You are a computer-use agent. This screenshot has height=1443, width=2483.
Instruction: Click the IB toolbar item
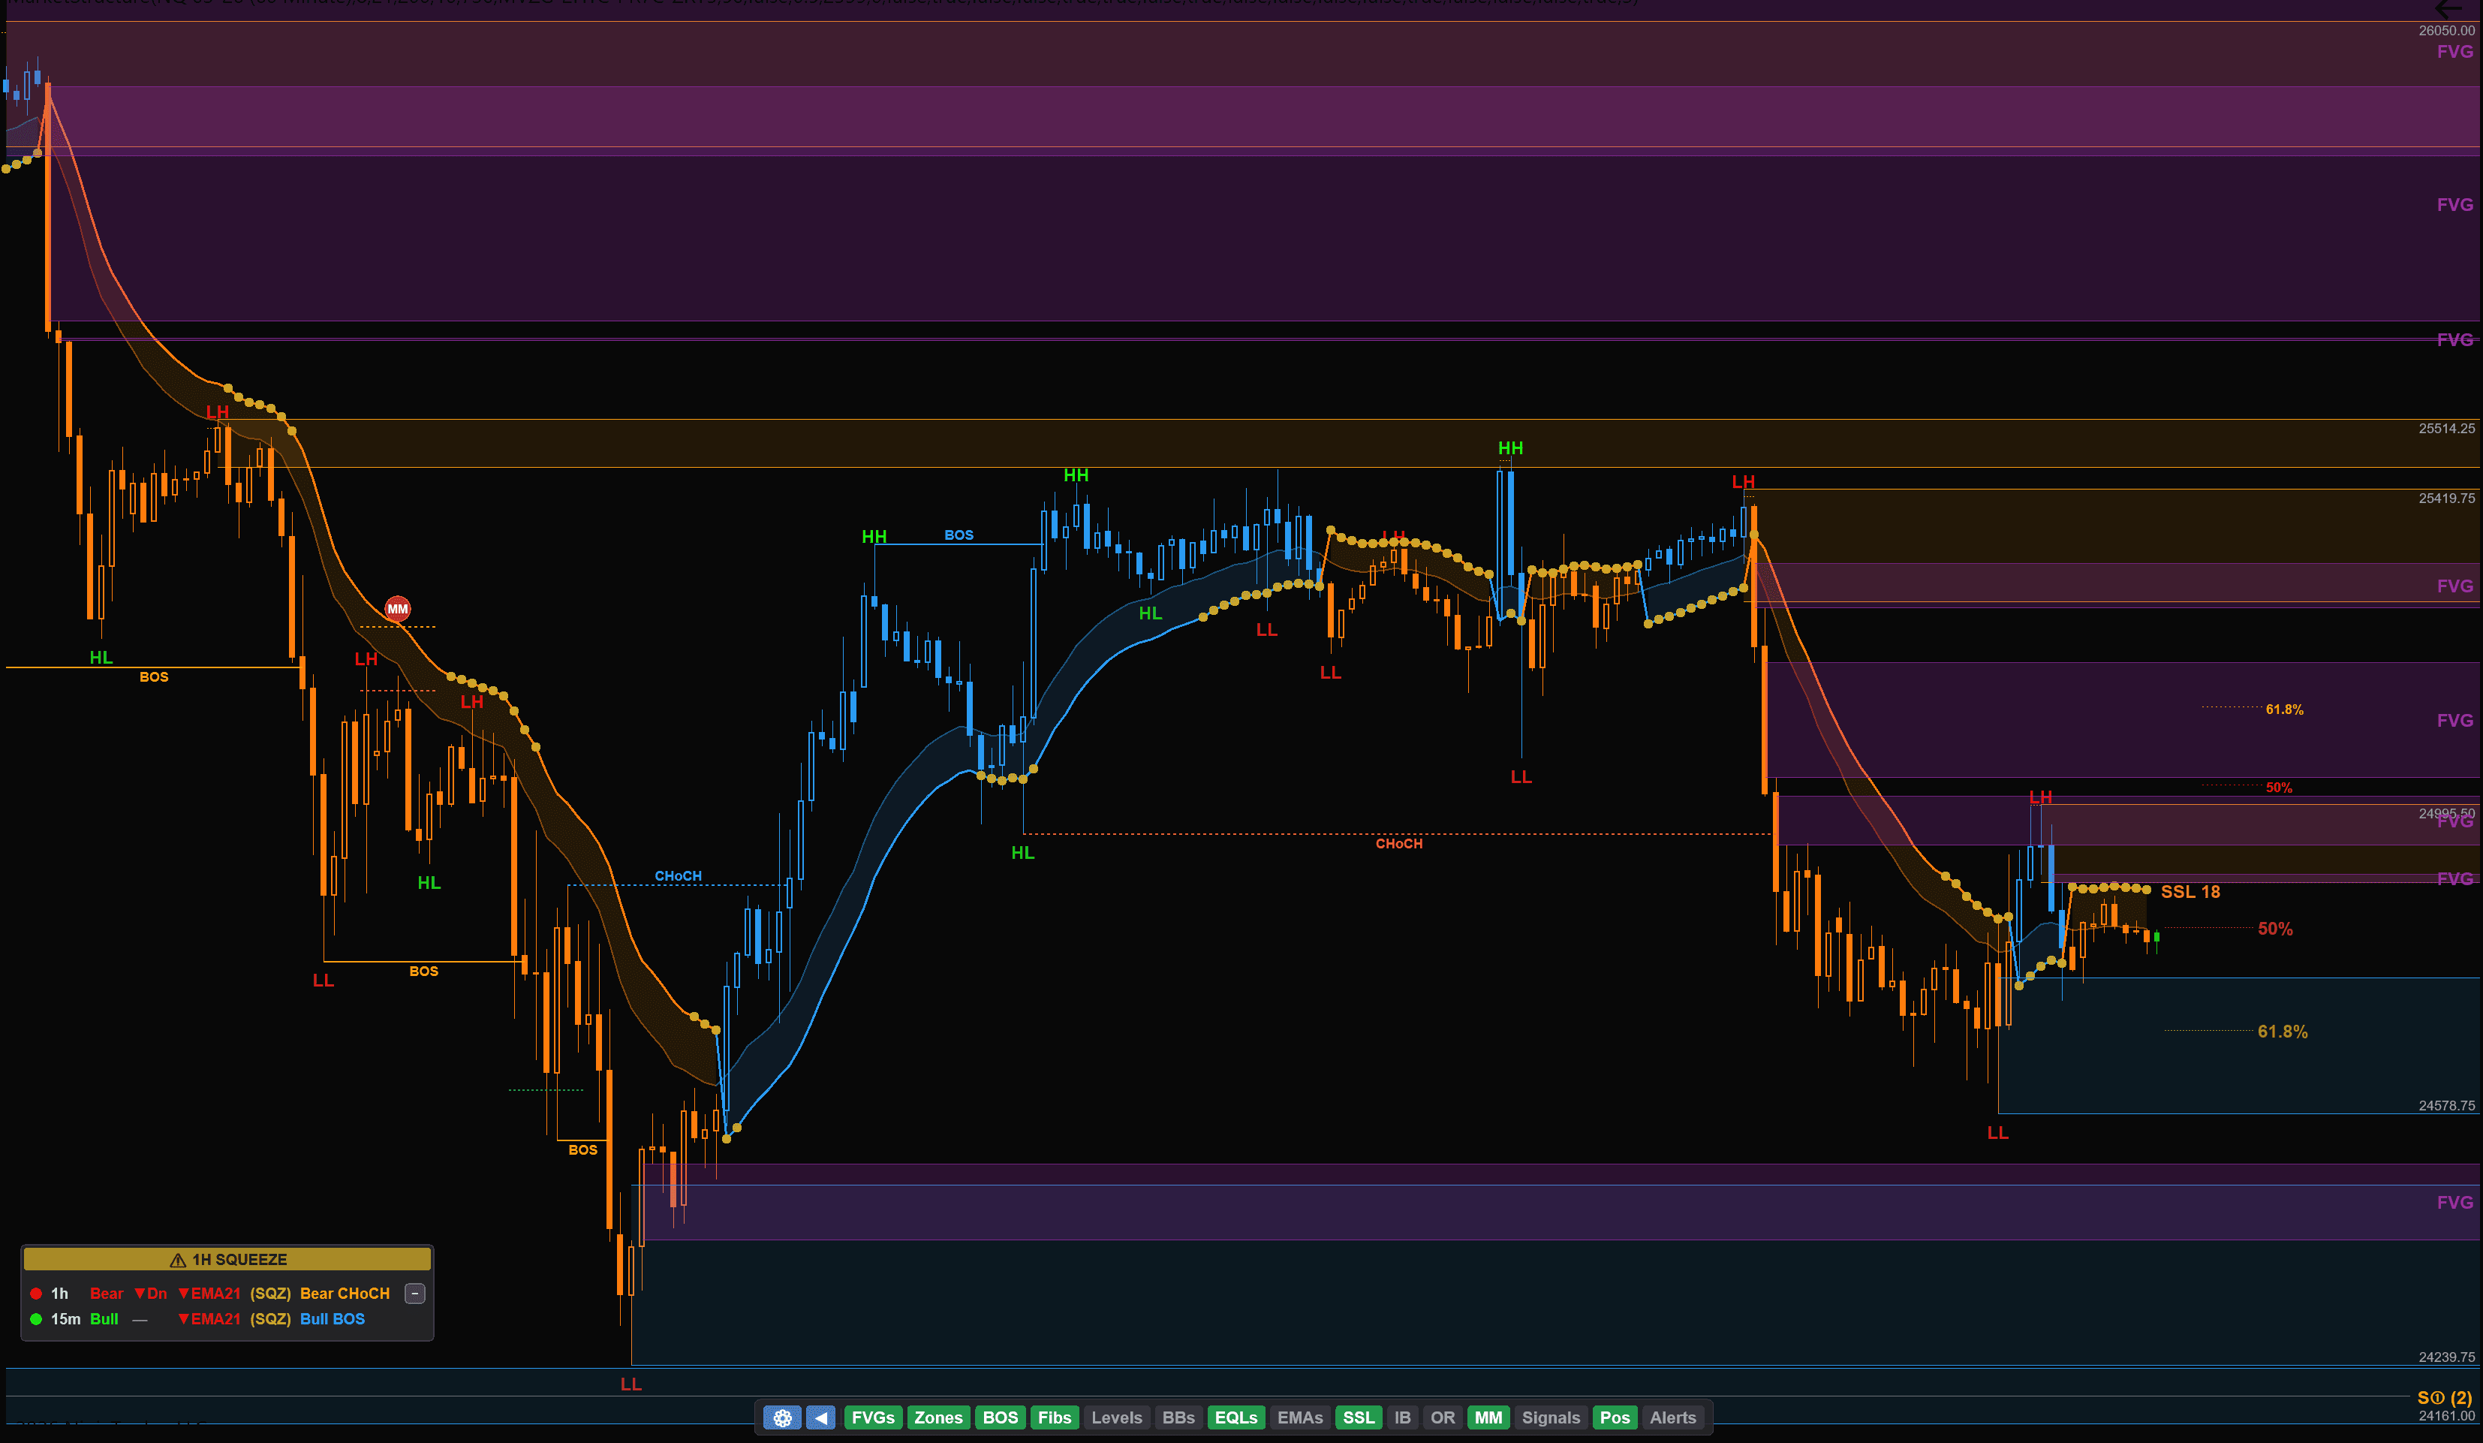tap(1403, 1417)
